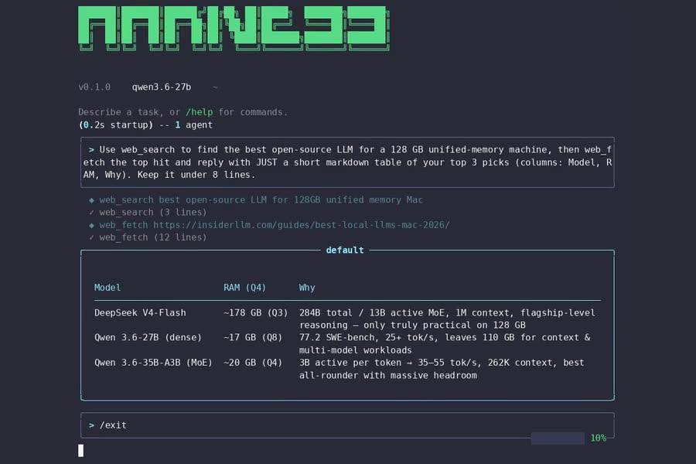Viewport: 696px width, 464px height.
Task: Click the 'default' agent panel title
Action: pyautogui.click(x=345, y=250)
